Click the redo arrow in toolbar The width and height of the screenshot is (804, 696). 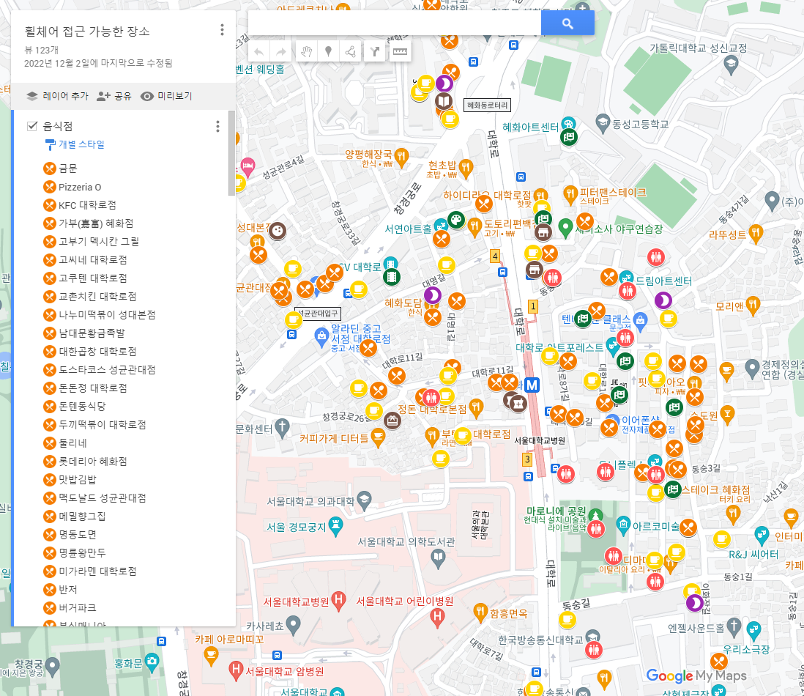click(281, 51)
